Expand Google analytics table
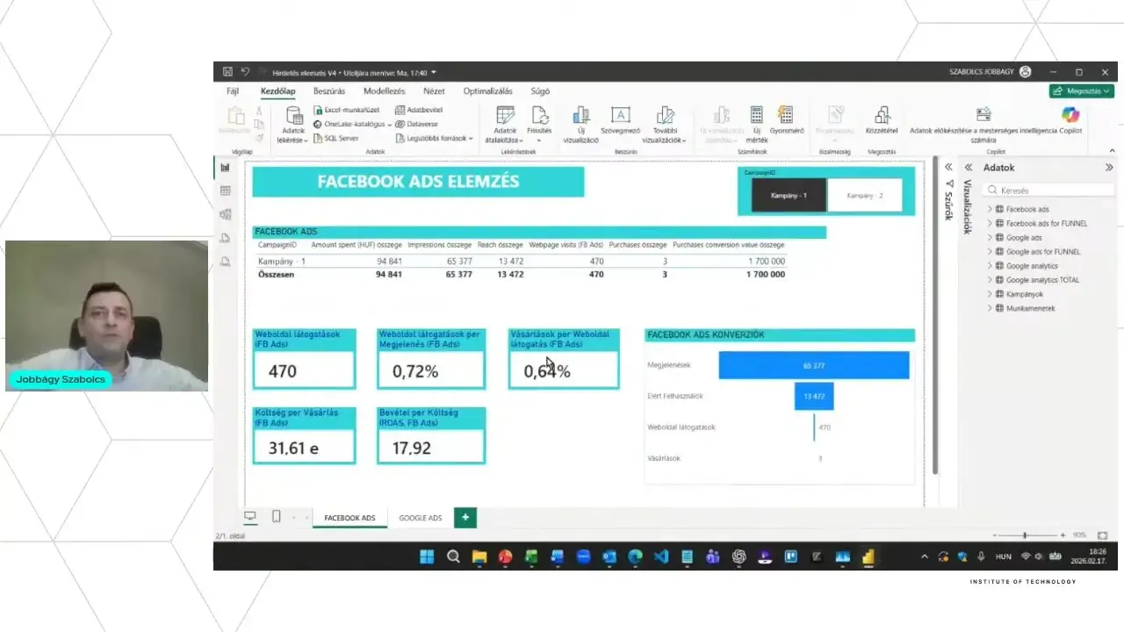Image resolution: width=1124 pixels, height=632 pixels. [x=990, y=265]
